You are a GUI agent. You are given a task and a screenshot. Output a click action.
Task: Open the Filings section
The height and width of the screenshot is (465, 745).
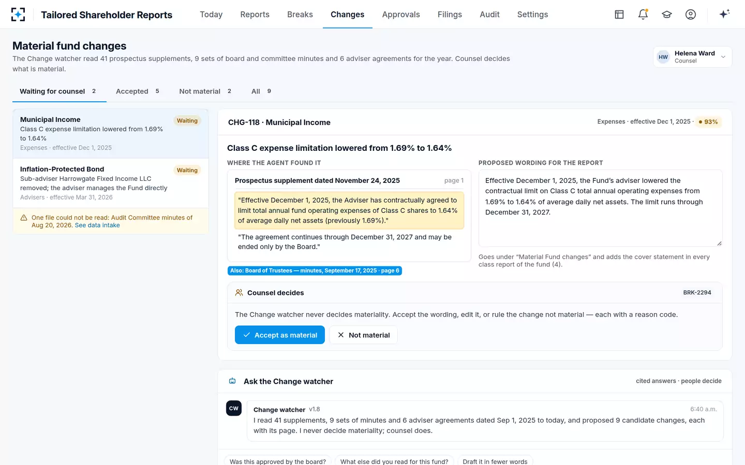click(x=450, y=14)
